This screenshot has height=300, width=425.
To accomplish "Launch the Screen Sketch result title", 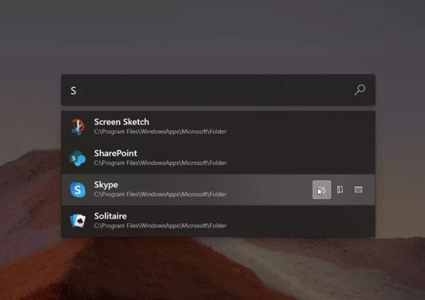I will (x=121, y=122).
